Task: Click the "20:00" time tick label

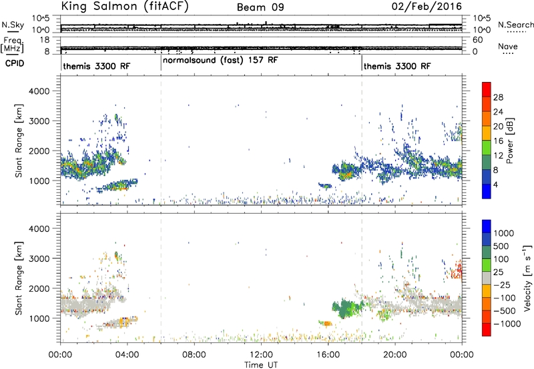Action: pyautogui.click(x=394, y=355)
